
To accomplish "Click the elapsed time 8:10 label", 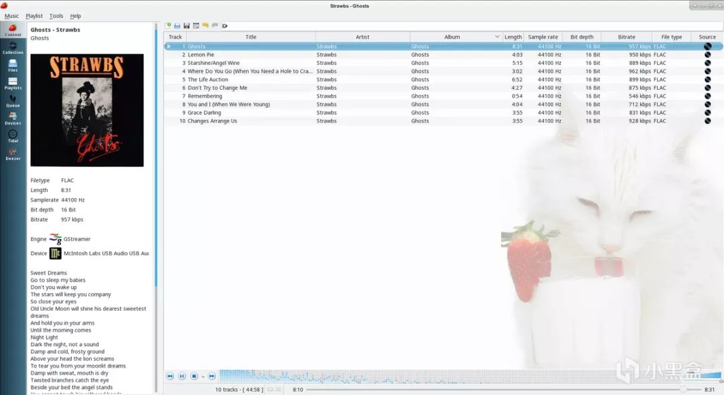I will click(x=298, y=390).
